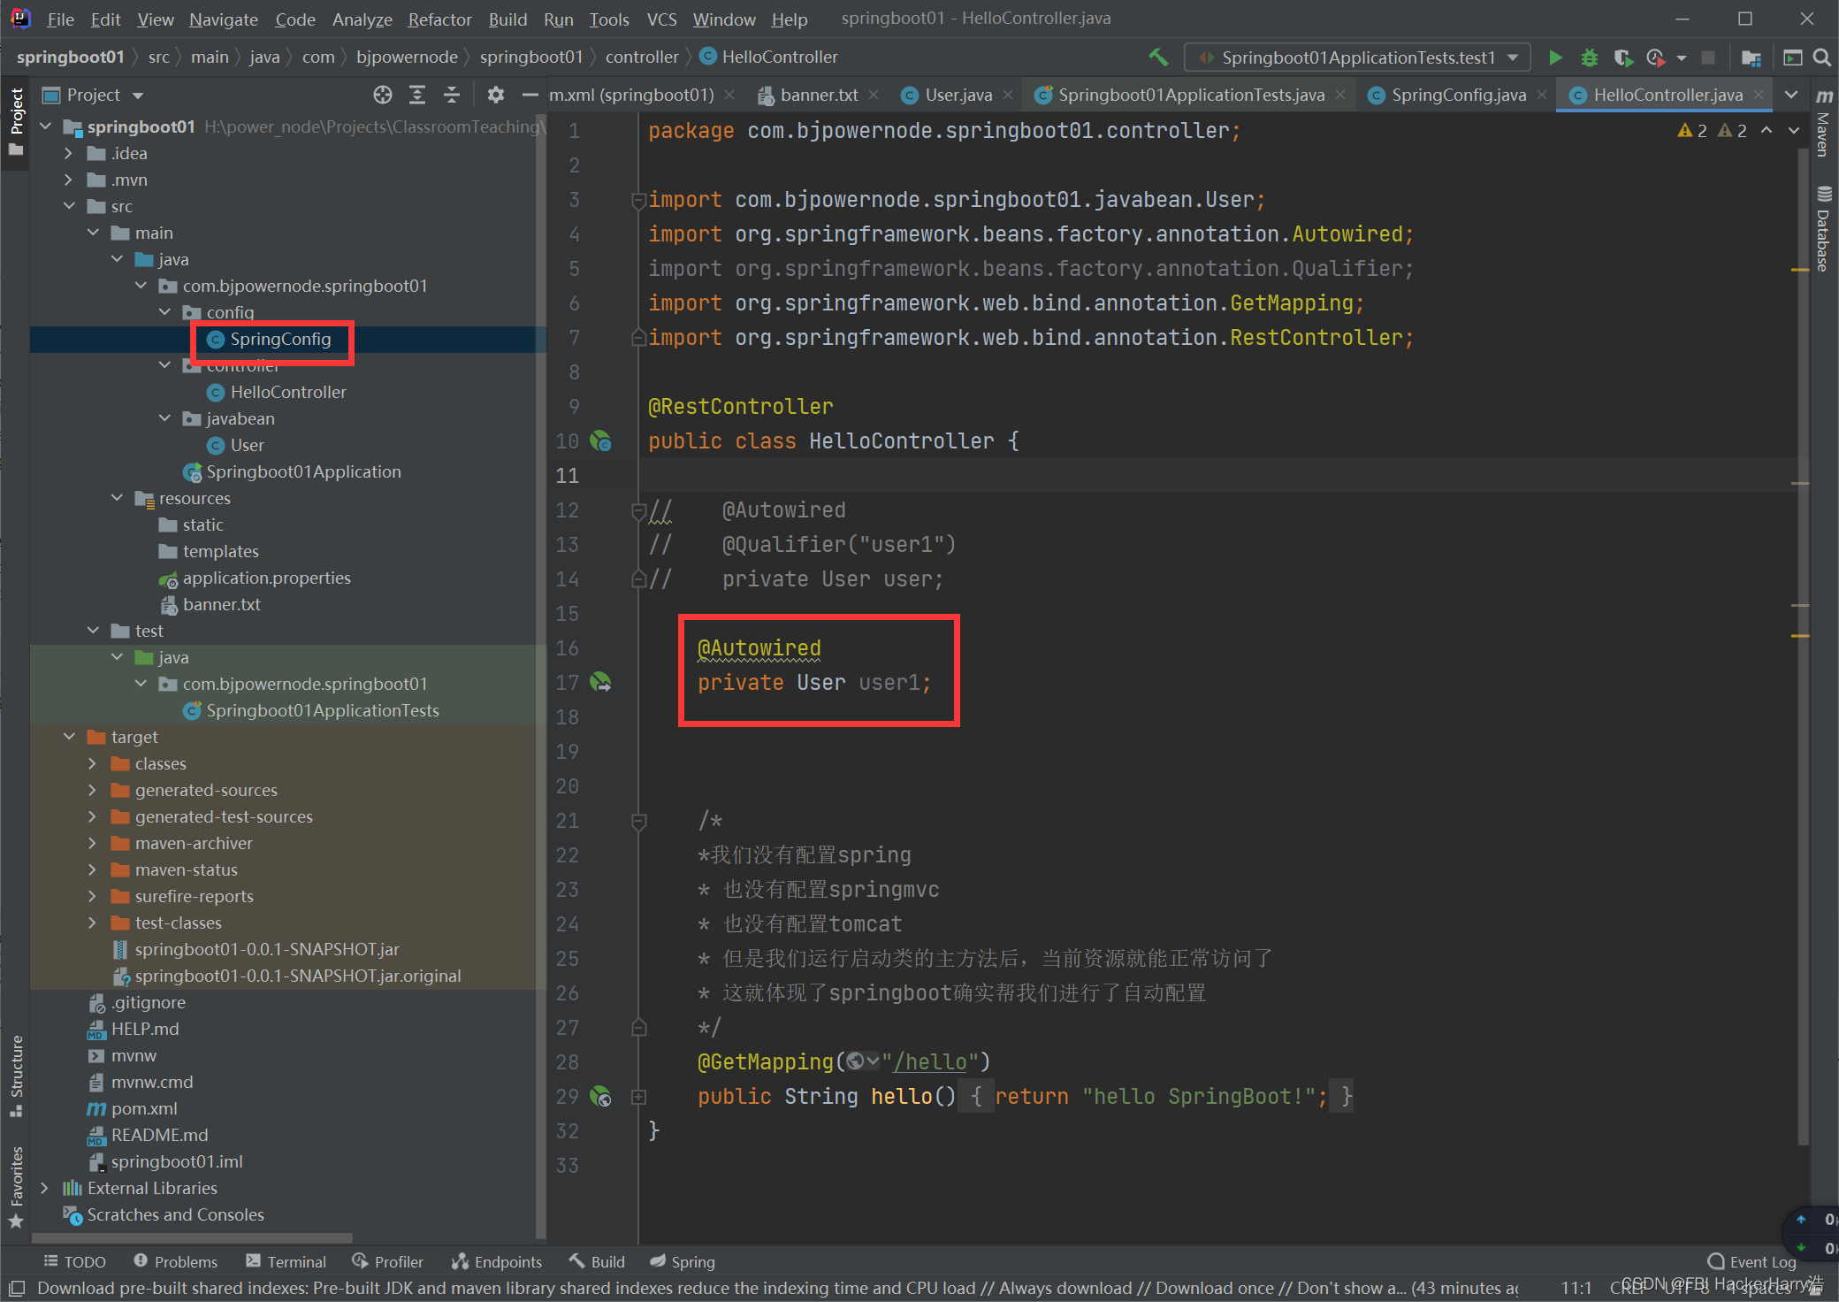Click the Stop process square icon
The image size is (1839, 1302).
click(1708, 57)
